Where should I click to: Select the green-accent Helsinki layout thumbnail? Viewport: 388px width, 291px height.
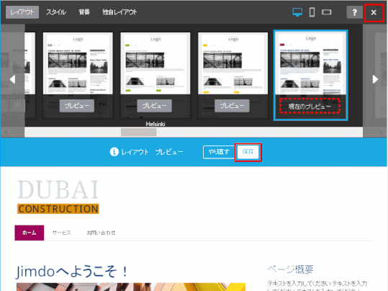pos(155,63)
